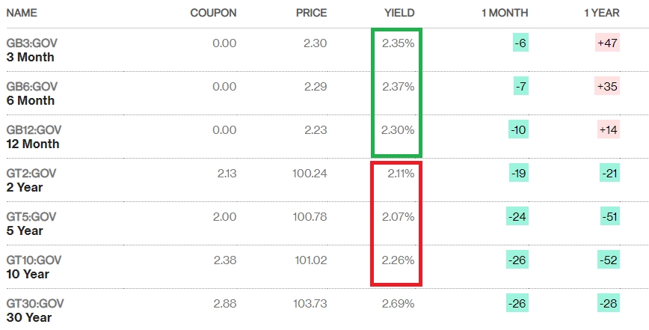Click the PRICE column header
Viewport: 649px width, 330px height.
tap(311, 13)
